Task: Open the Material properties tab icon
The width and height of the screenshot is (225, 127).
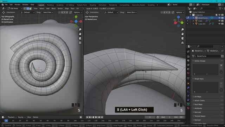Action: coord(188,108)
